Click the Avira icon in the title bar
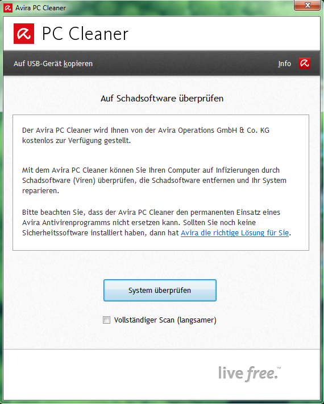Viewport: 324px width, 404px height. 8,8
